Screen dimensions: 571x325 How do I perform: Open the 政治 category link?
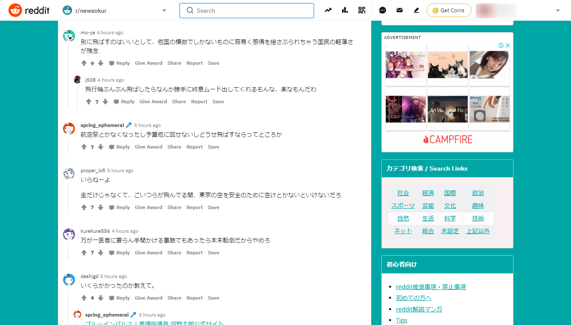tap(478, 193)
